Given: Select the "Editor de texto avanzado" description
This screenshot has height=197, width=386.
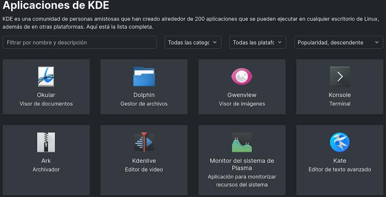Looking at the screenshot, I should coord(340,169).
